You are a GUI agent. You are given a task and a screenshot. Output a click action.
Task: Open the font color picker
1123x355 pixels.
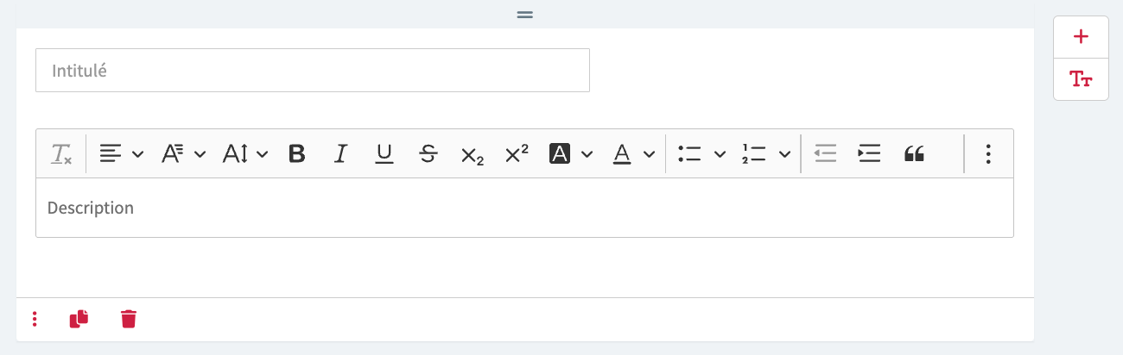pyautogui.click(x=633, y=154)
